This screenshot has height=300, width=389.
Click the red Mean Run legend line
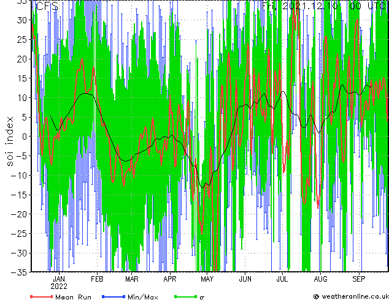pyautogui.click(x=42, y=296)
